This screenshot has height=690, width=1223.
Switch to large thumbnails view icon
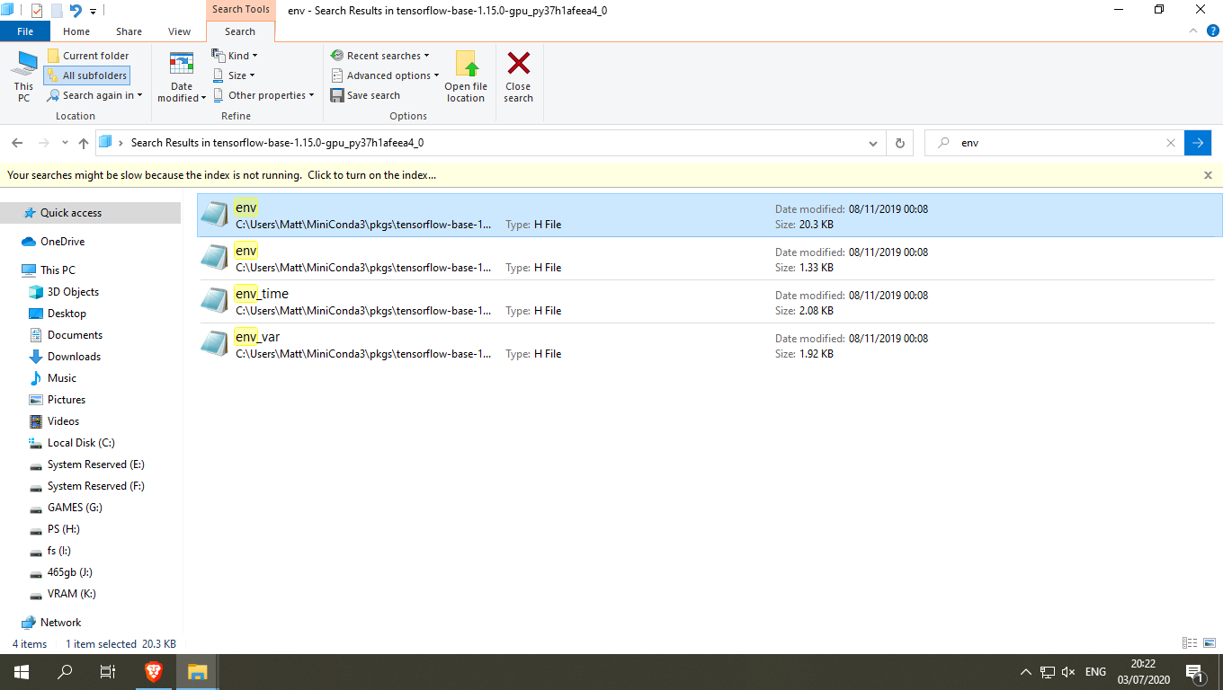tap(1209, 643)
